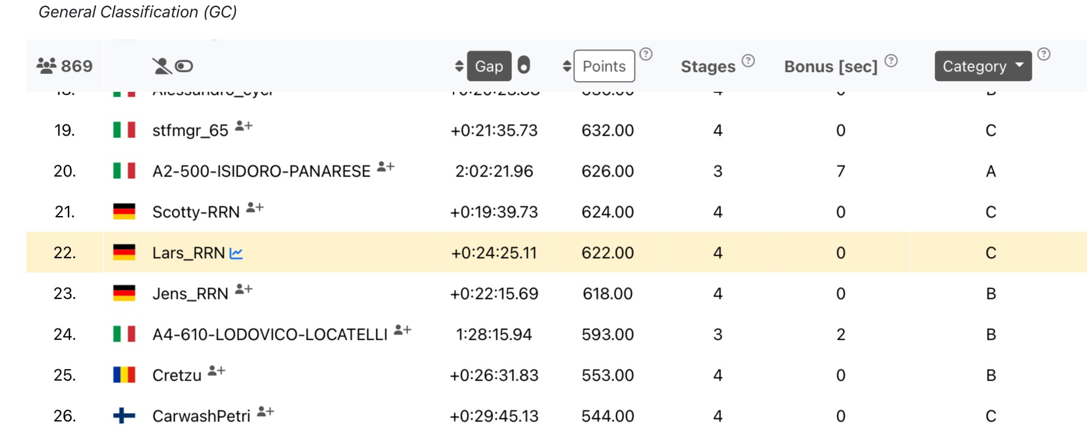Follow rider Scotty-RRN add icon
This screenshot has width=1087, height=443.
(x=255, y=208)
